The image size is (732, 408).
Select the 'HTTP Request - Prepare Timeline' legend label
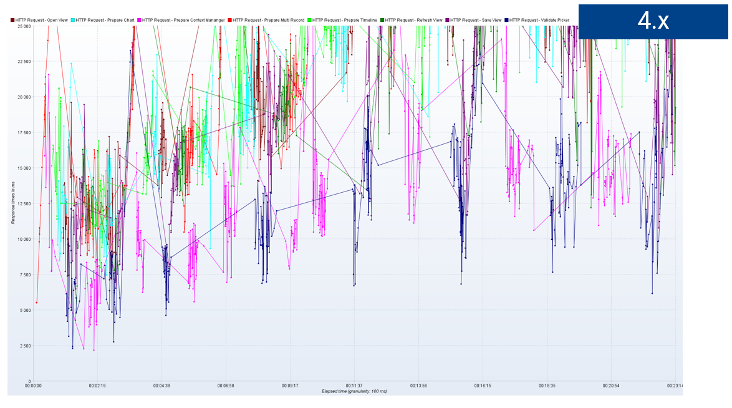345,20
